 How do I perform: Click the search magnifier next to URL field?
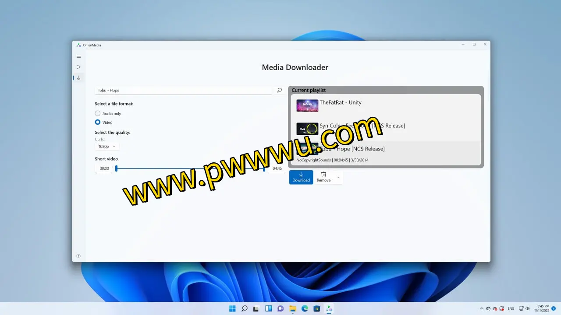(x=279, y=90)
